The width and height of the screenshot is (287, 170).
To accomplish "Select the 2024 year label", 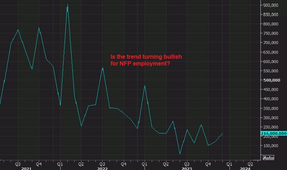I will (x=245, y=167).
